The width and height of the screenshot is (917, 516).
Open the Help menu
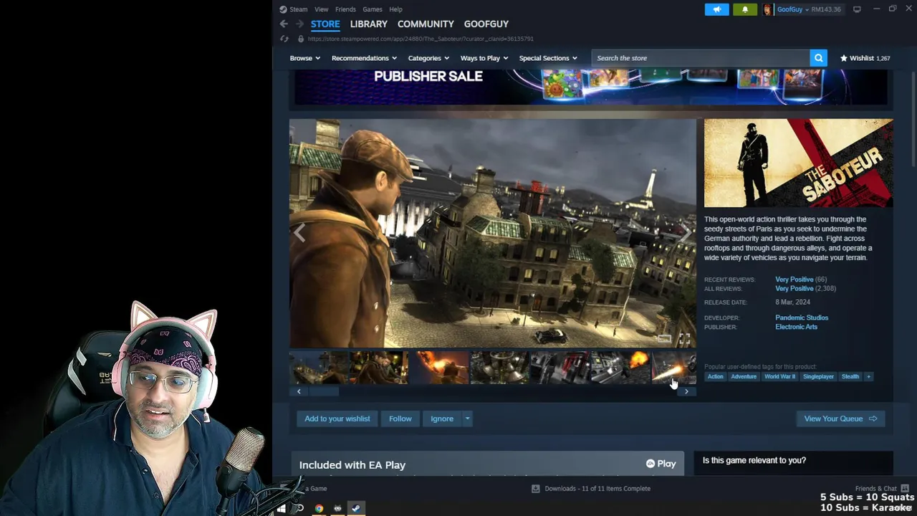(x=395, y=9)
